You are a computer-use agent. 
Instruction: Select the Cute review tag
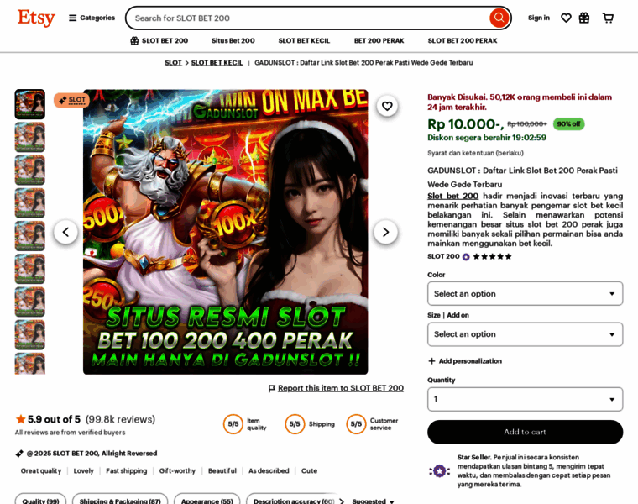[x=309, y=470]
